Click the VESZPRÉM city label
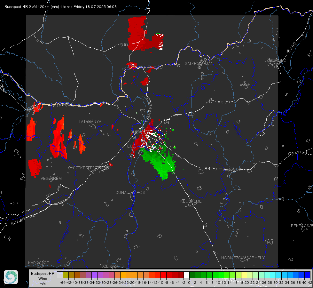The width and height of the screenshot is (313, 288). tap(51, 179)
